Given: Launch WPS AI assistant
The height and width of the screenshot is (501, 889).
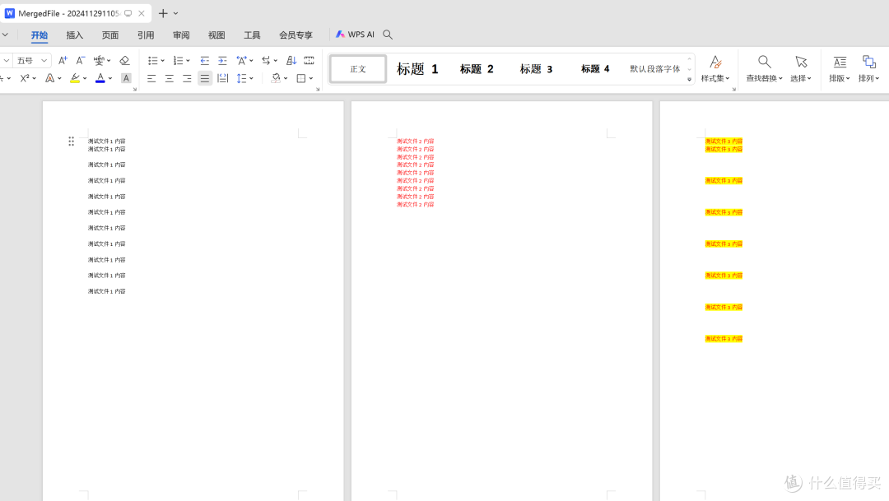Looking at the screenshot, I should pyautogui.click(x=355, y=35).
